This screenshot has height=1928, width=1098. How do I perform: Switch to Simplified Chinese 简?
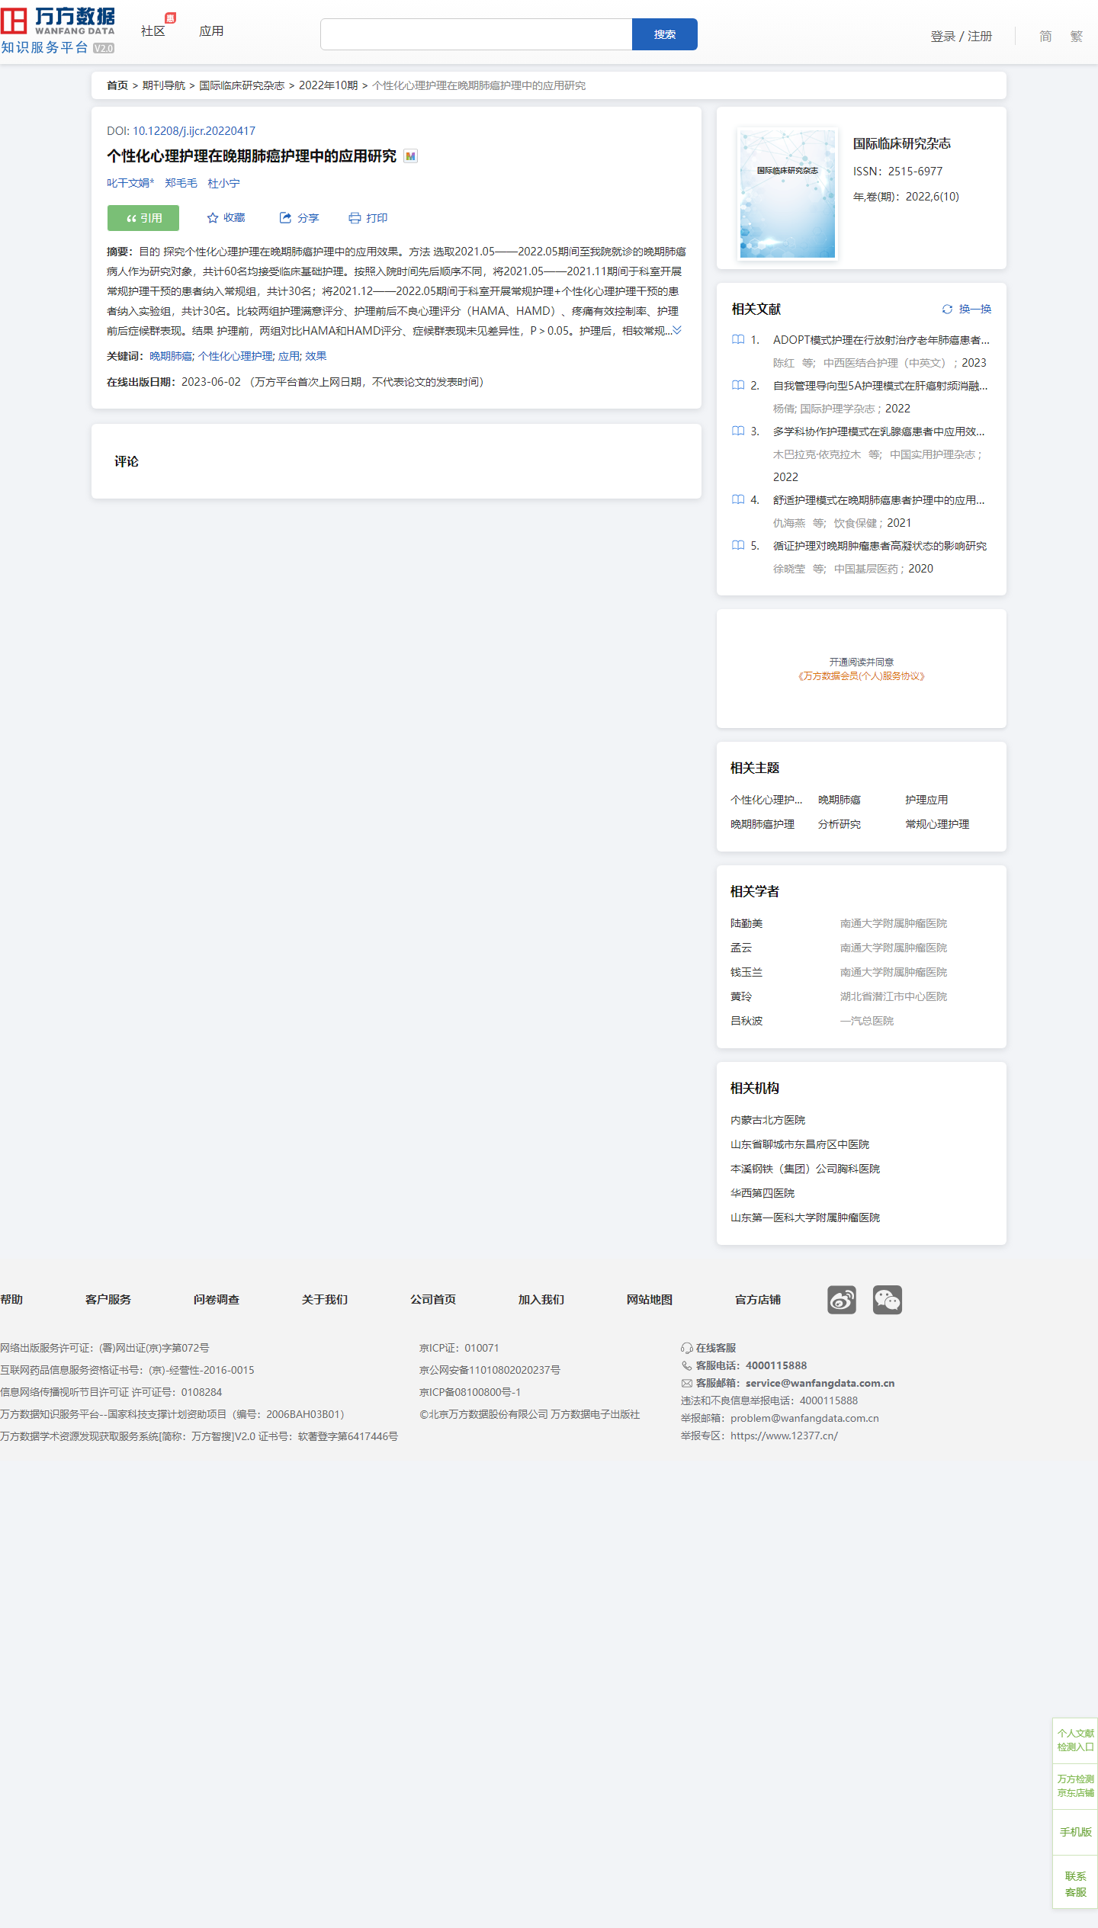tap(1045, 36)
